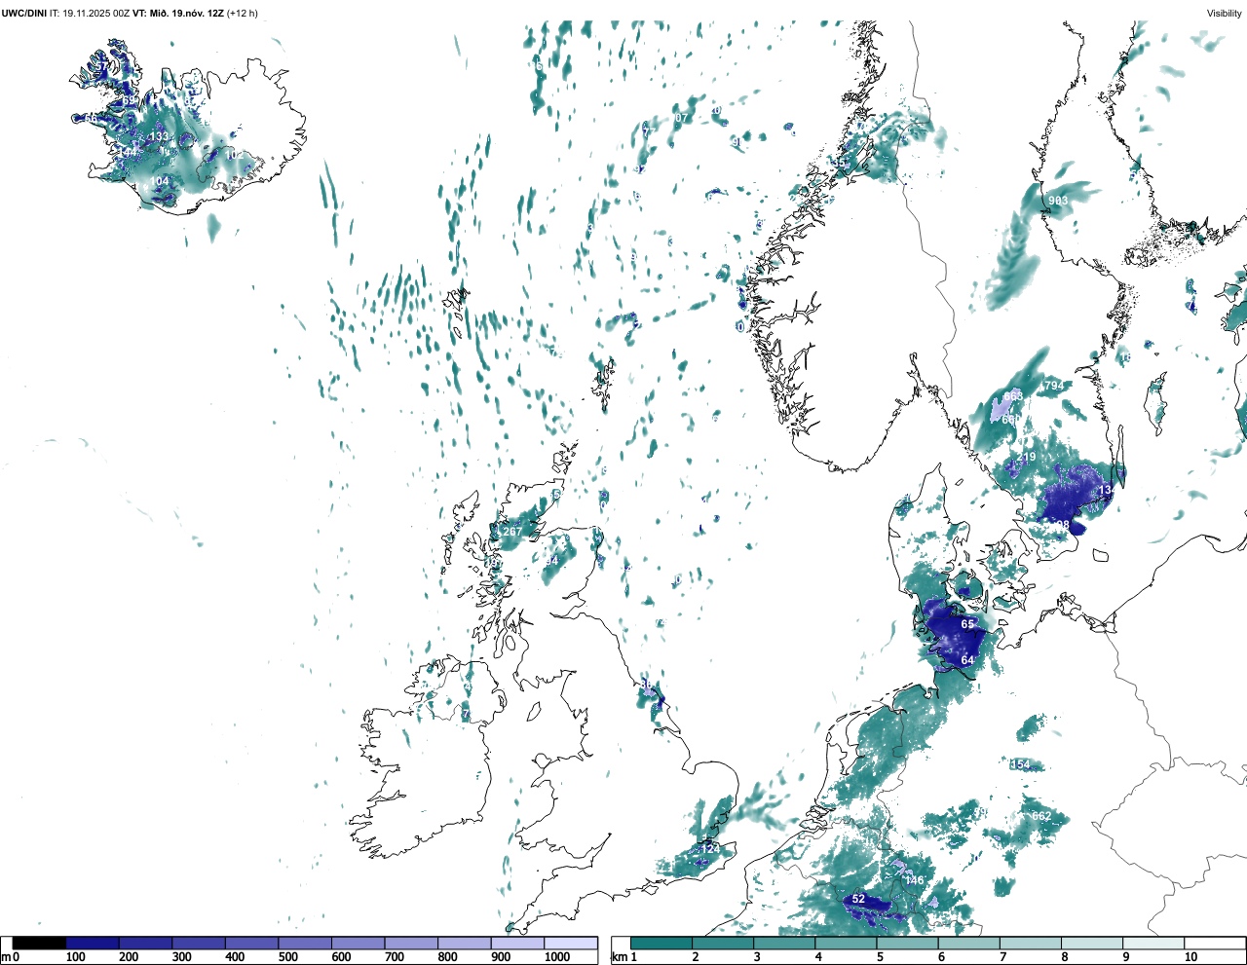The image size is (1247, 965).
Task: Select the mid-teal 5–6 km legend swatch
Action: tap(908, 944)
